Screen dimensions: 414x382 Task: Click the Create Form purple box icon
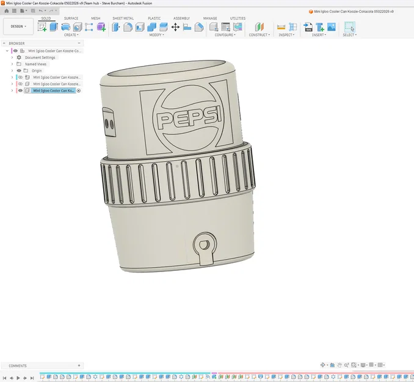[101, 27]
